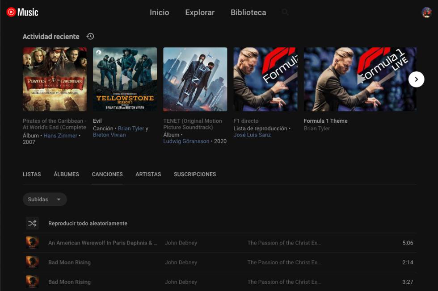Switch to the ÁLBUMES tab
This screenshot has width=438, height=291.
click(x=66, y=174)
